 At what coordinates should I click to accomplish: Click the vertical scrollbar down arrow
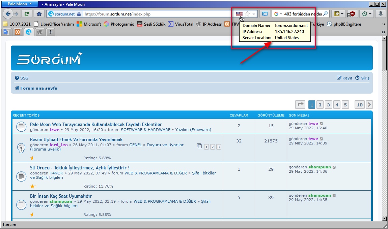click(x=384, y=219)
